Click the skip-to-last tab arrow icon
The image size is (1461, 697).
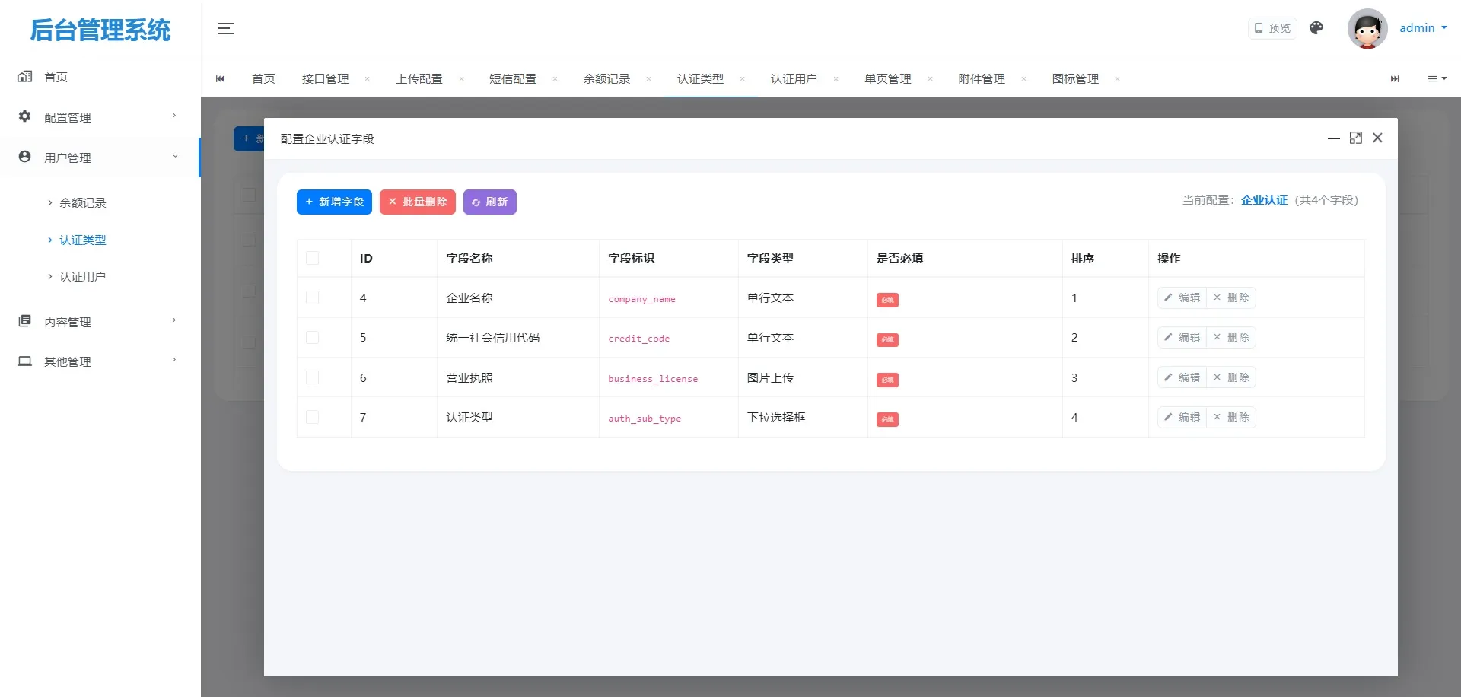(x=1394, y=78)
